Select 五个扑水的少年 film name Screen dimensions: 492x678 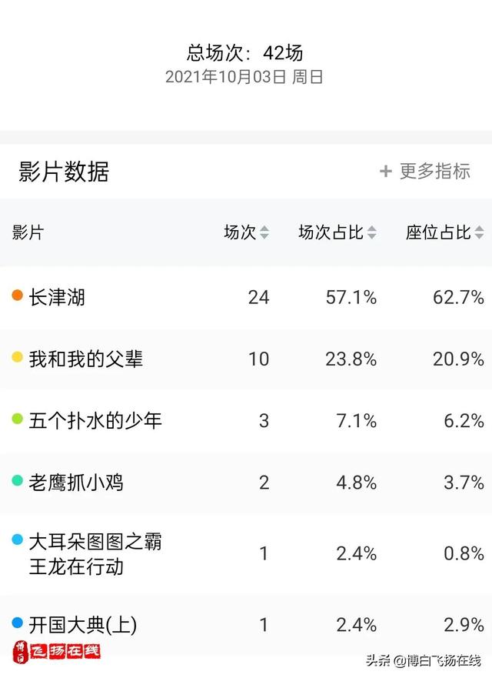[95, 421]
